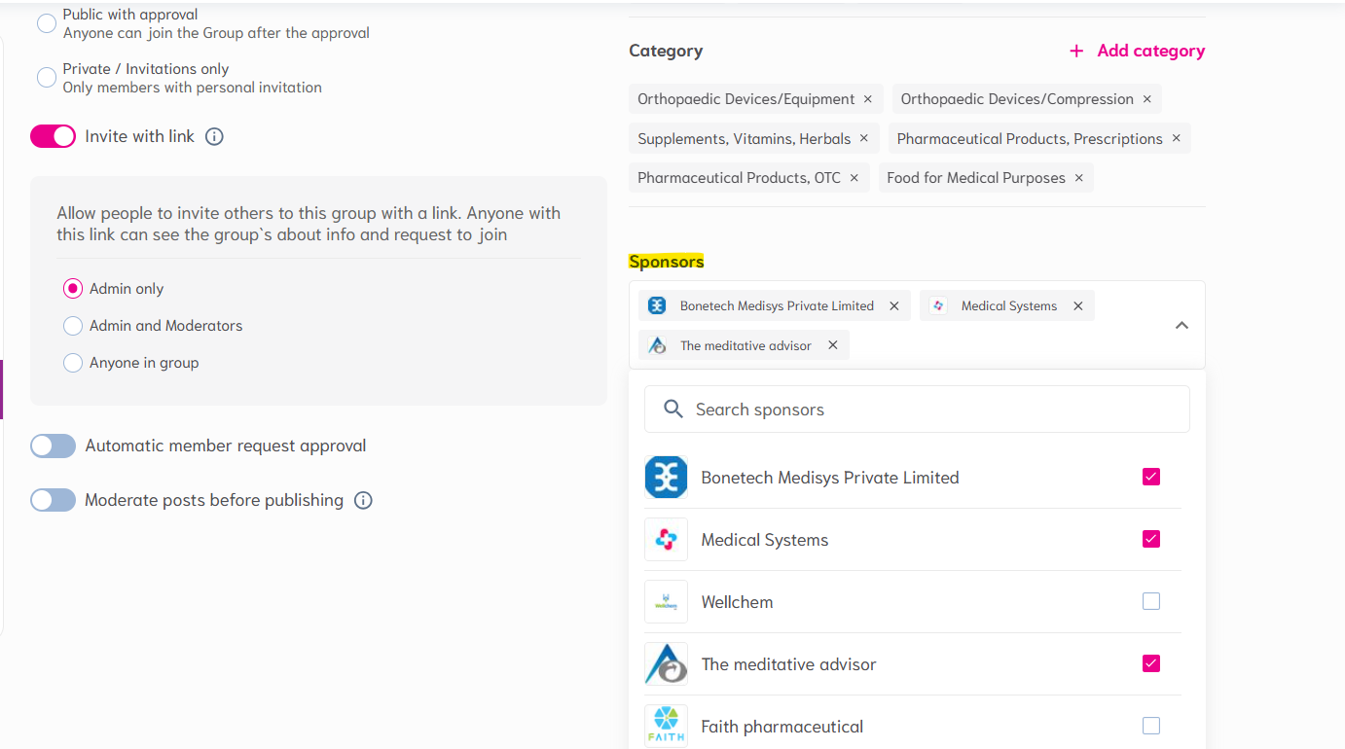This screenshot has width=1345, height=749.
Task: Remove Orthopaedic Devices/Equipment category tag
Action: coord(868,99)
